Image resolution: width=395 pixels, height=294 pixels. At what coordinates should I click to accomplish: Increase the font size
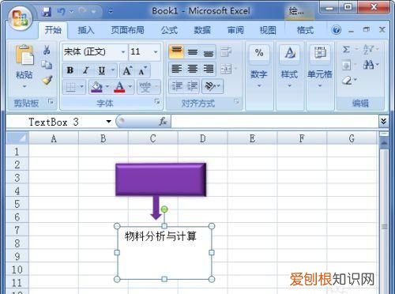click(x=127, y=70)
